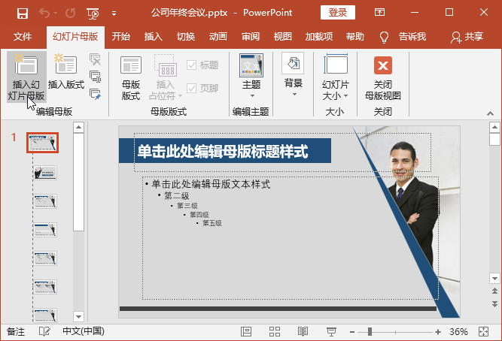502x341 pixels.
Task: Start Slide Show from status bar icon
Action: click(331, 332)
